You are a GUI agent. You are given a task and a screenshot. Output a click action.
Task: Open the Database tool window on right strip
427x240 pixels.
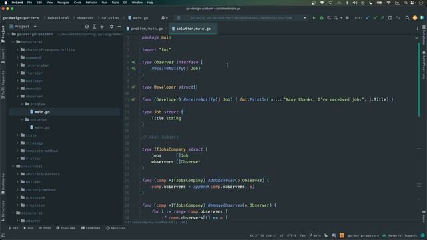(x=424, y=35)
